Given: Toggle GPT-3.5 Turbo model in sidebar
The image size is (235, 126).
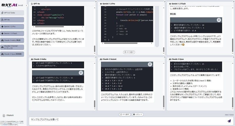Looking at the screenshot, I should coord(12,13).
